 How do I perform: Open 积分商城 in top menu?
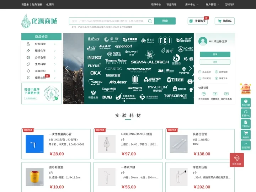click(171, 4)
